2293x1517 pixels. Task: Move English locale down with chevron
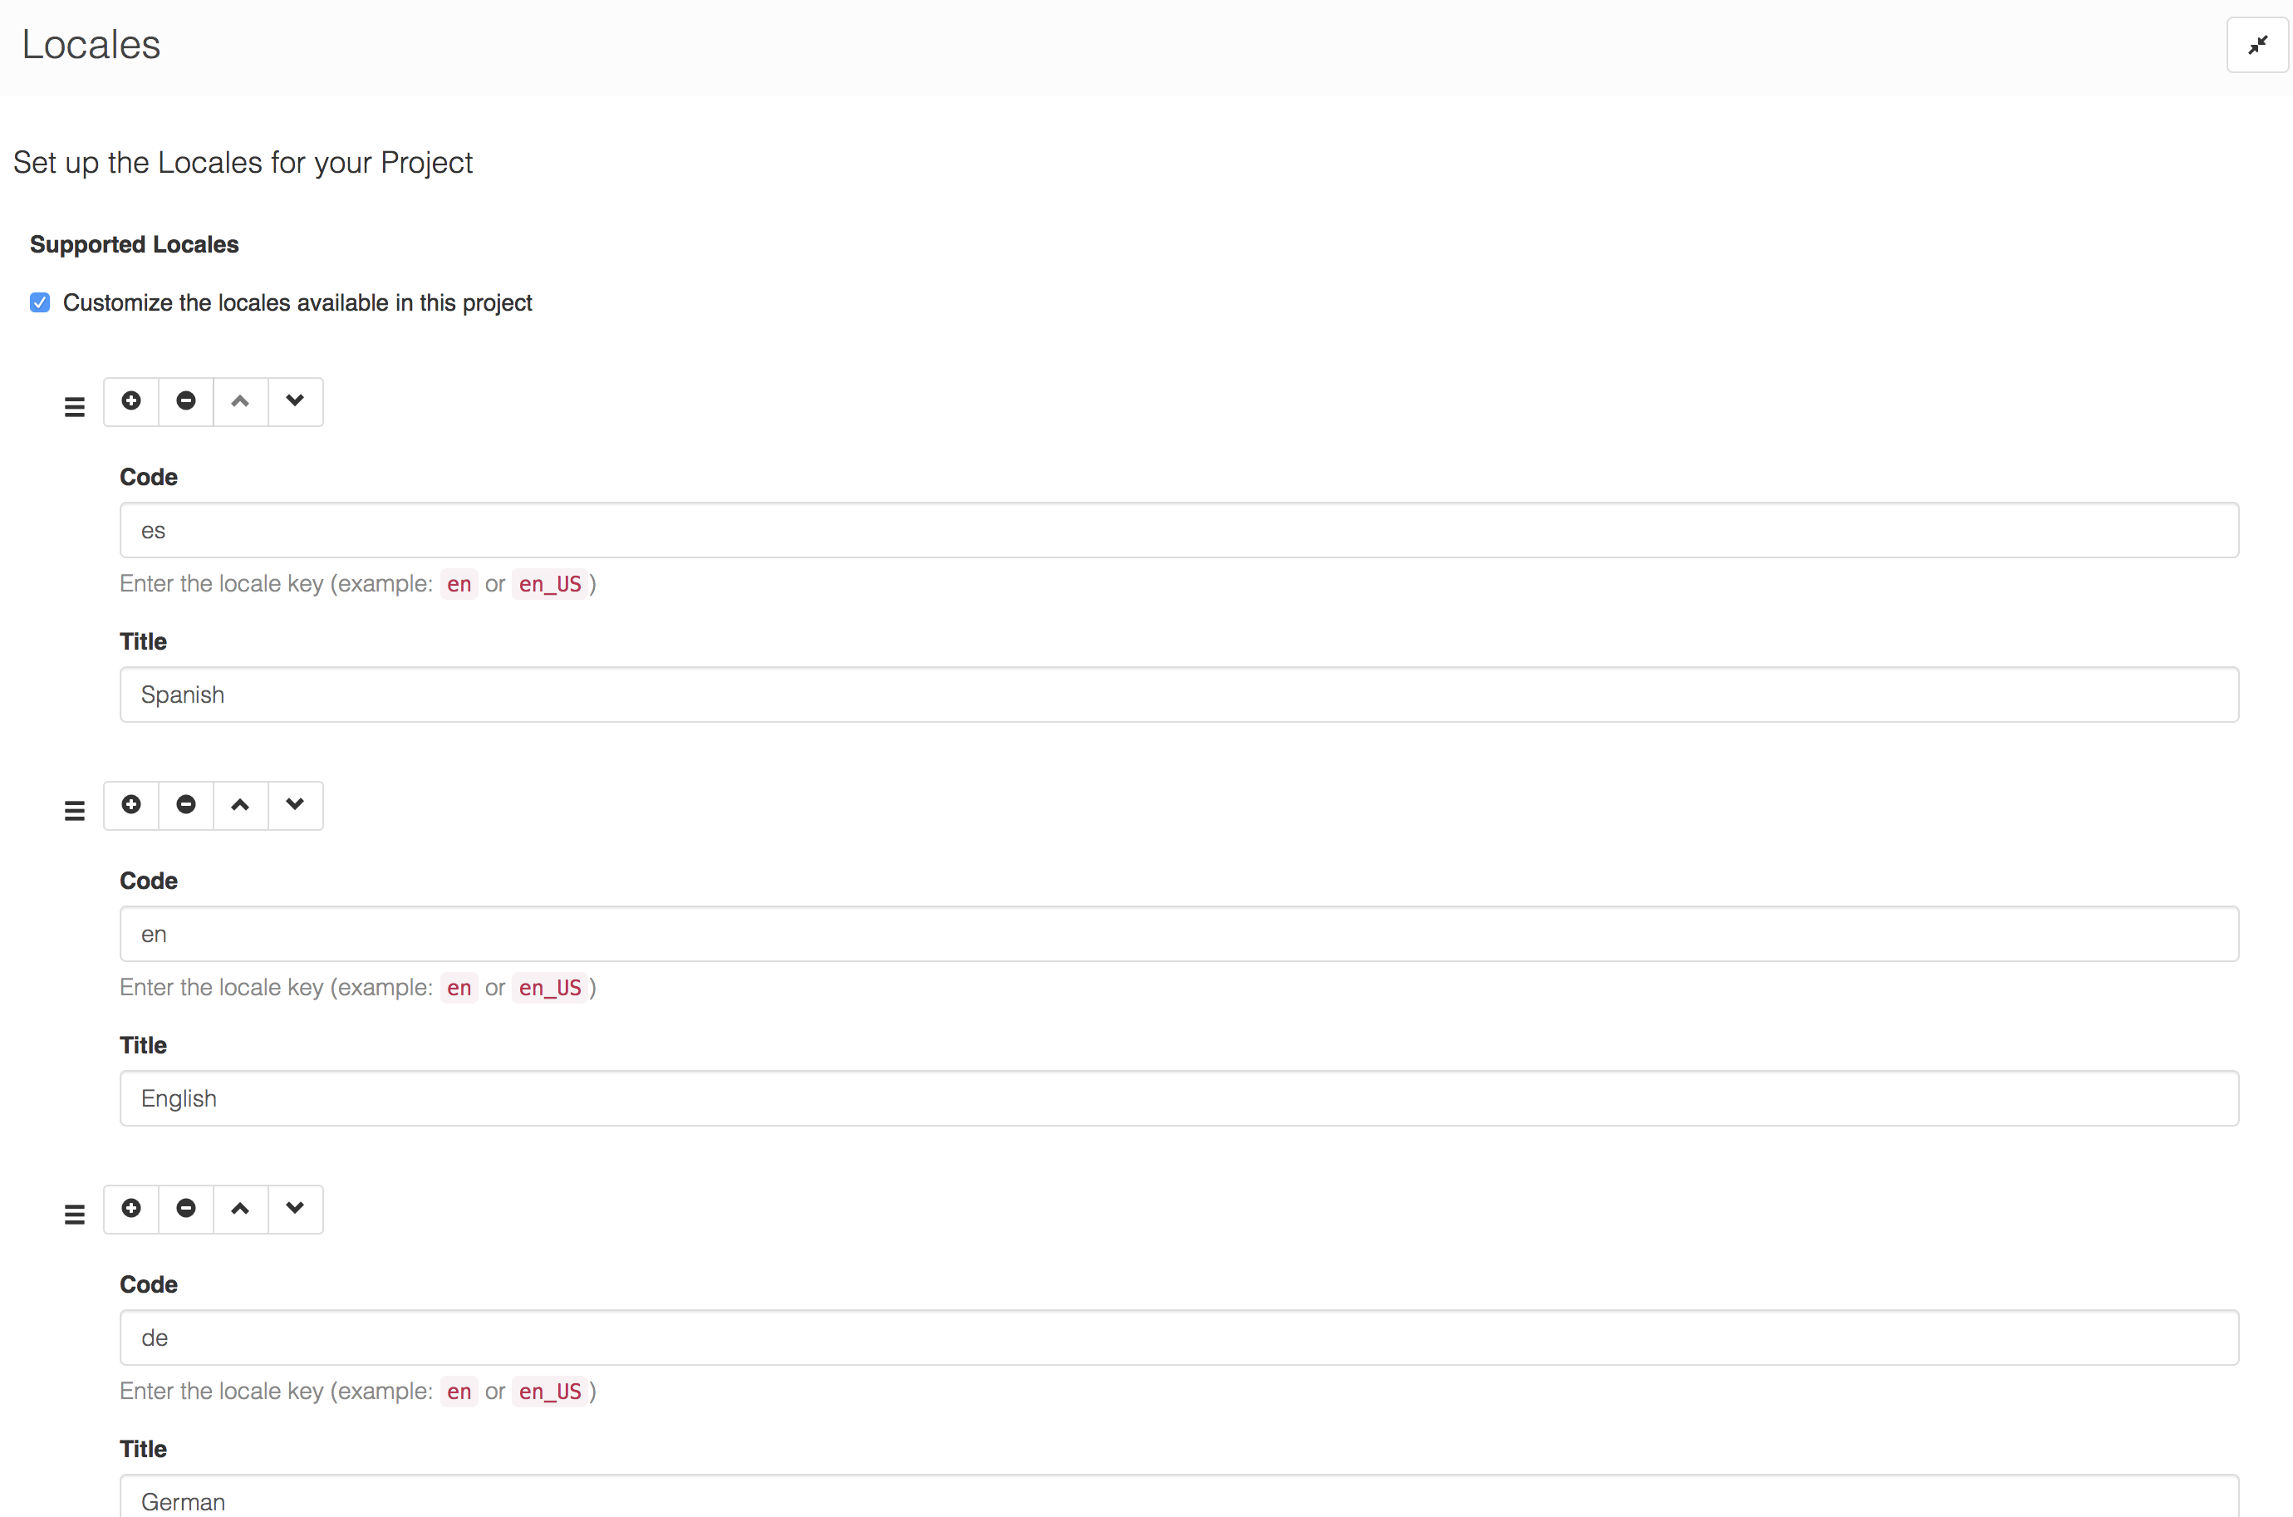click(x=295, y=804)
